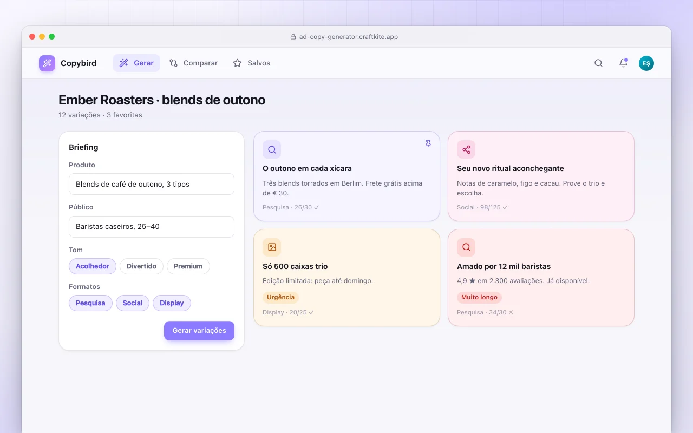Open the 'Só 500 caixas trio' headline

[x=295, y=266]
